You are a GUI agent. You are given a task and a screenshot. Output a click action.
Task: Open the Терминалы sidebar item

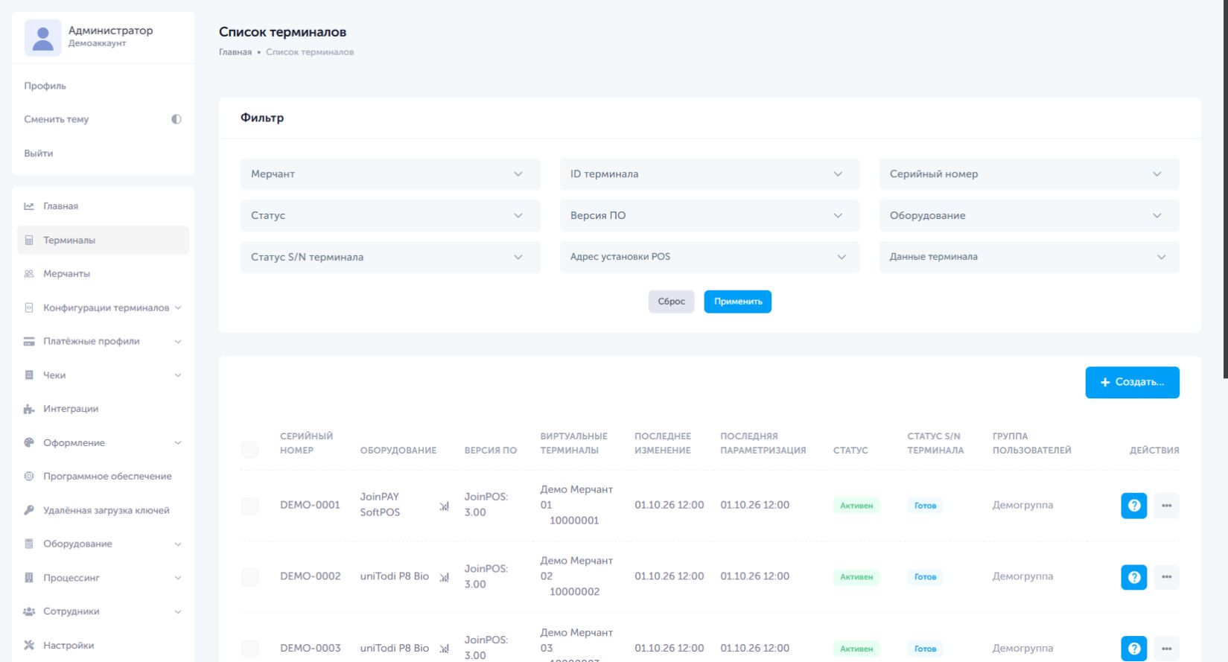(x=103, y=241)
